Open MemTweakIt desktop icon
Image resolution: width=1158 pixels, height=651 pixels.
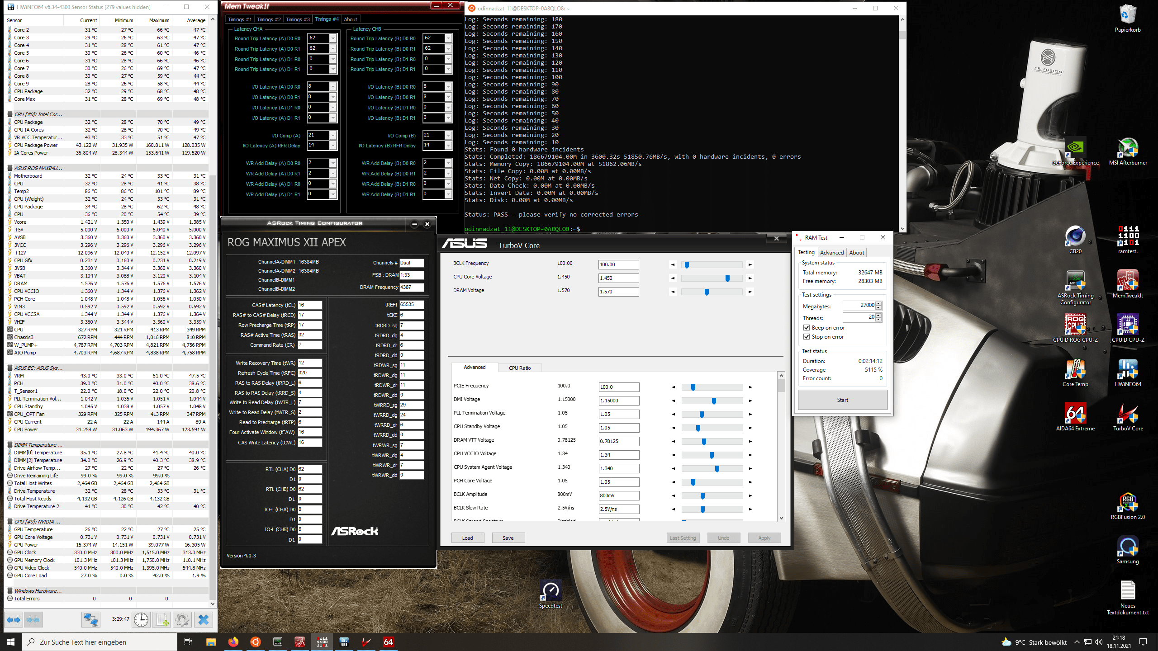pyautogui.click(x=1128, y=284)
